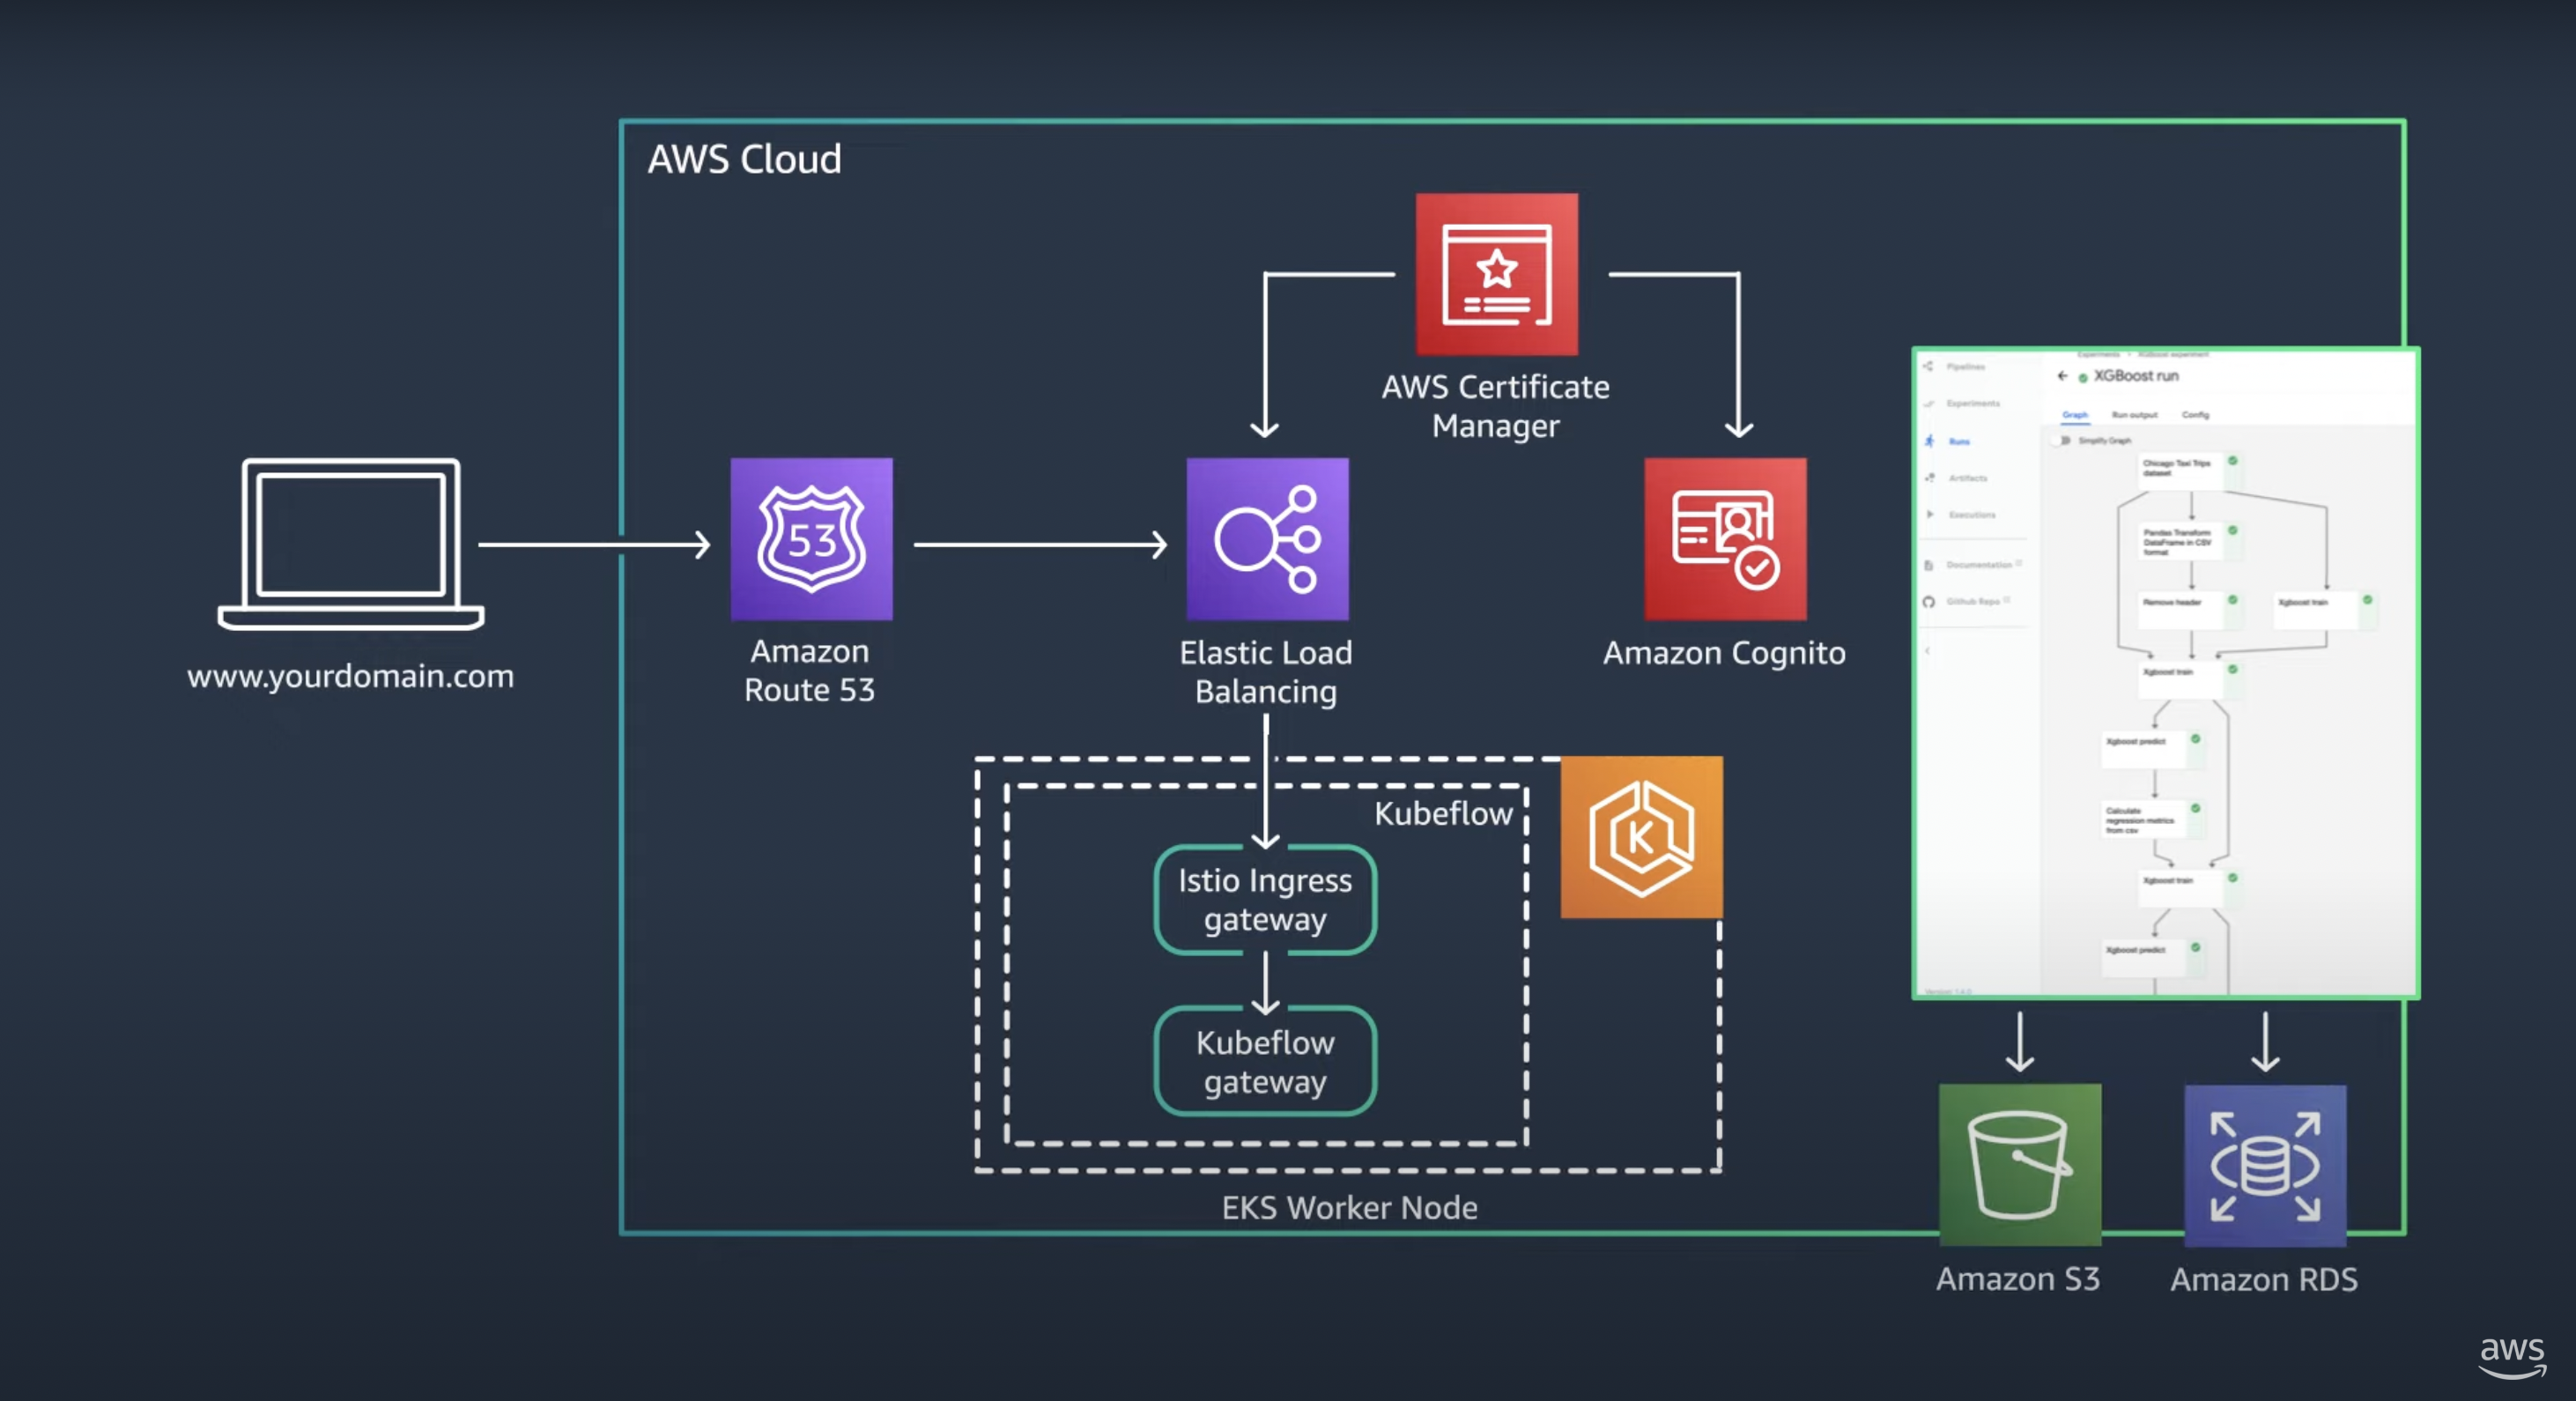
Task: Click the Amazon Cognito label
Action: 1724,653
